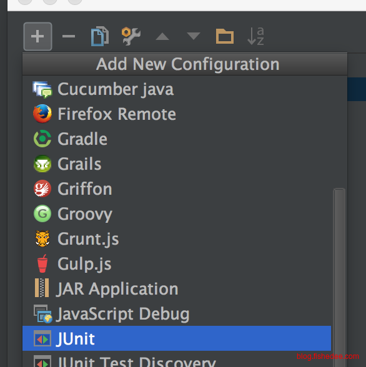Choose Firefox Remote from the list
This screenshot has height=367, width=366.
click(x=177, y=114)
